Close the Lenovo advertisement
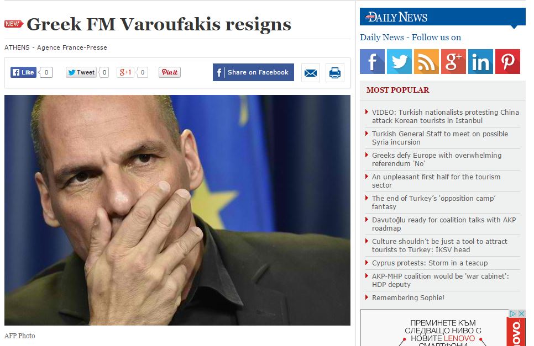 [x=521, y=313]
